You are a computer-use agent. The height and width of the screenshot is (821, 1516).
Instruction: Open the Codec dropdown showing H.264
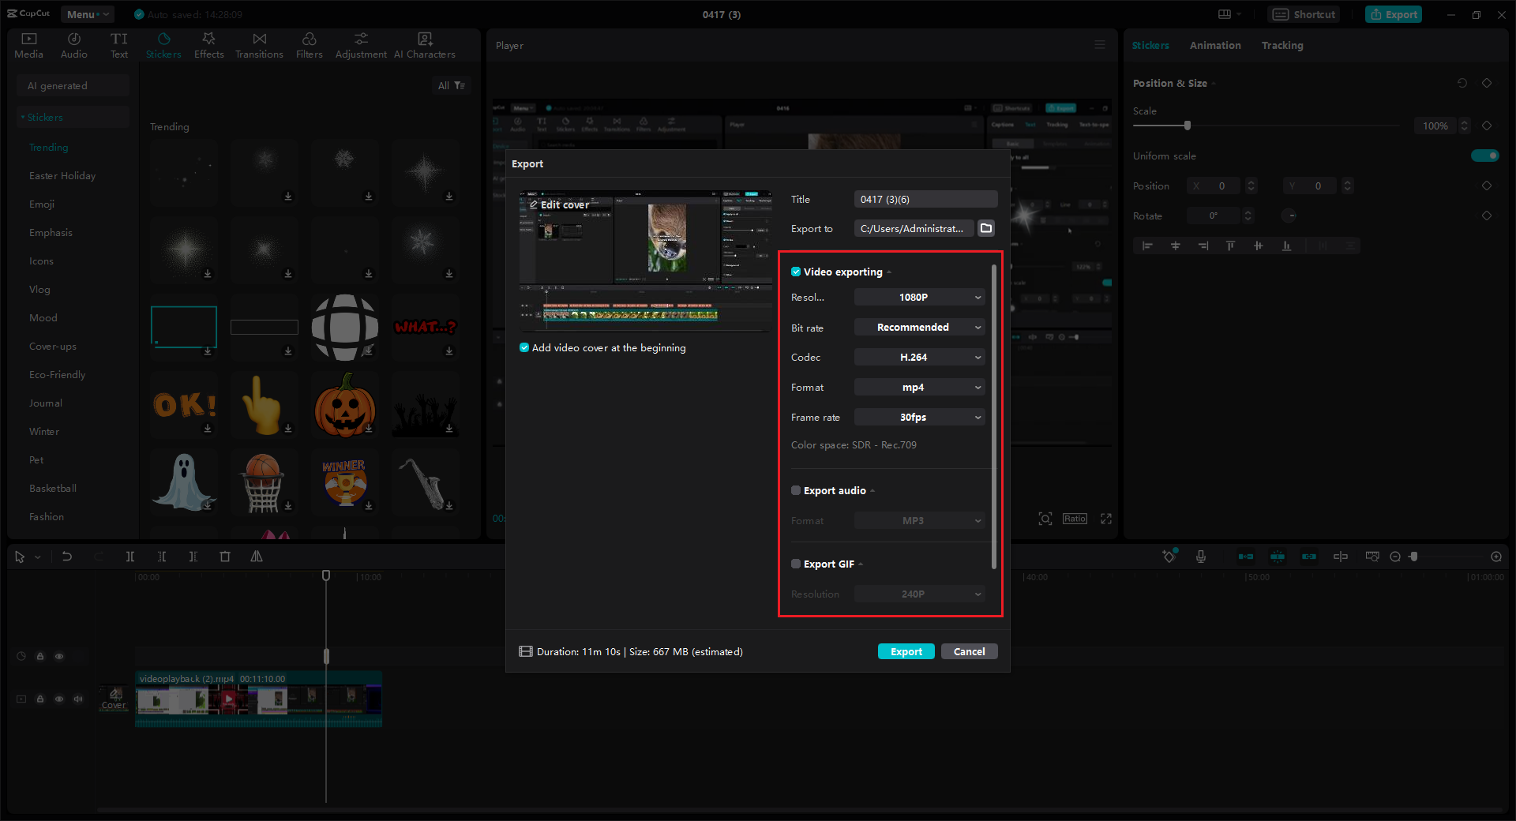[918, 357]
